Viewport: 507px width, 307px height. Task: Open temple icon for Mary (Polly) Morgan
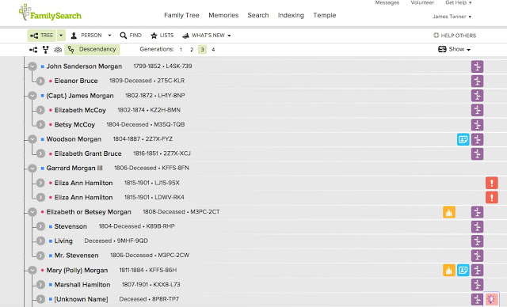click(477, 271)
